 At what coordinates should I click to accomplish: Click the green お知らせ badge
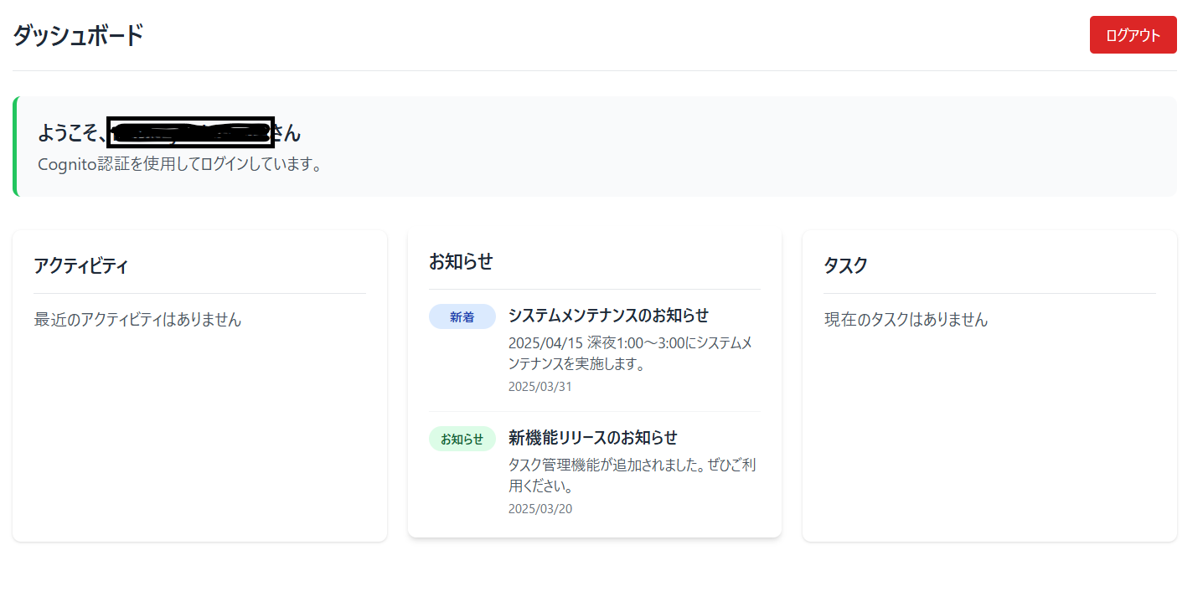click(x=462, y=440)
